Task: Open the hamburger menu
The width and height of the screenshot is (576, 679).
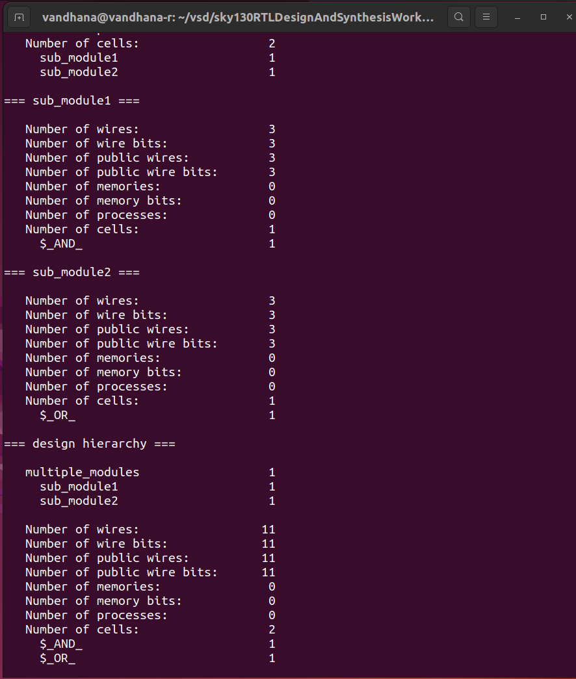Action: (x=486, y=17)
